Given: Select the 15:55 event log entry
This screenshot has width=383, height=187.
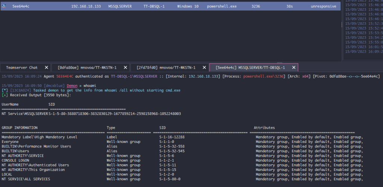Looking at the screenshot, I should (x=363, y=42).
